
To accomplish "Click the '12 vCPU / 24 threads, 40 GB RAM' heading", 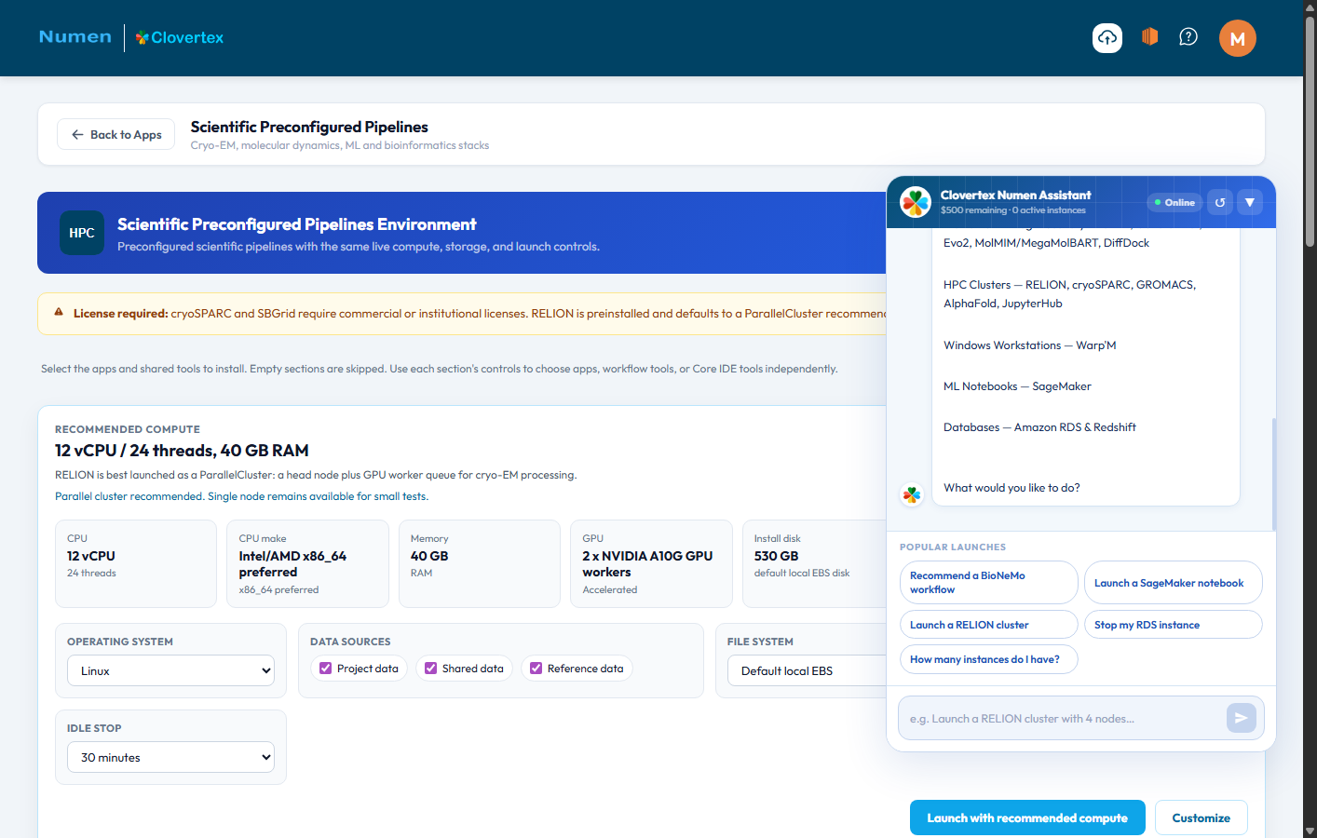I will 182,451.
